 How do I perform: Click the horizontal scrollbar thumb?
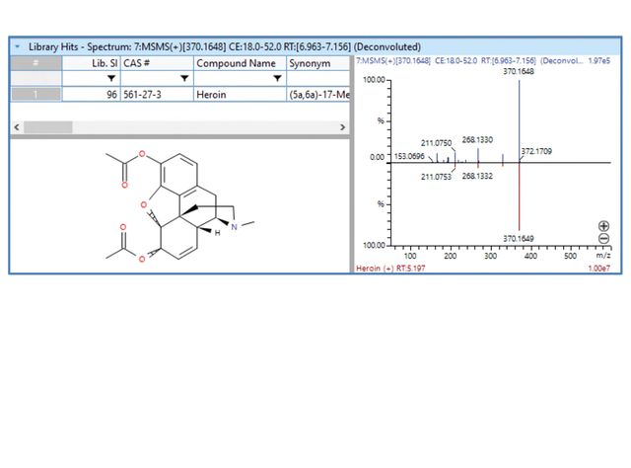point(48,127)
